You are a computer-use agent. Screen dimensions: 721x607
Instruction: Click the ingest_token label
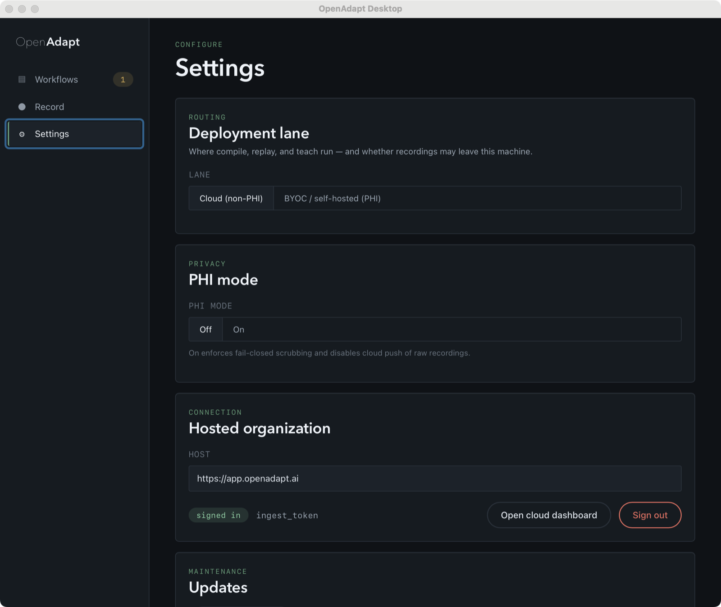coord(287,515)
